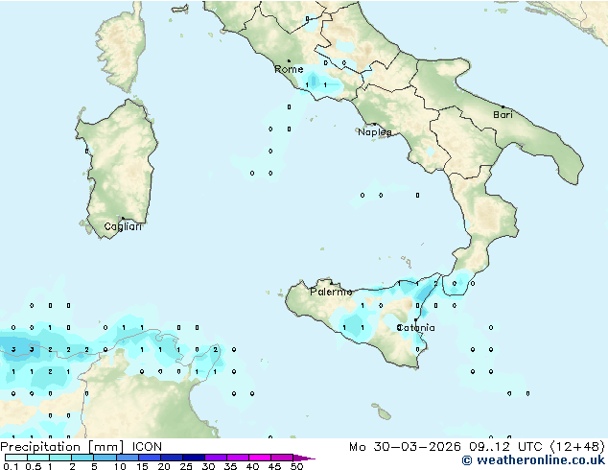608x470 pixels.
Task: Select the 10–15 mm legend swatch
Action: pyautogui.click(x=127, y=458)
